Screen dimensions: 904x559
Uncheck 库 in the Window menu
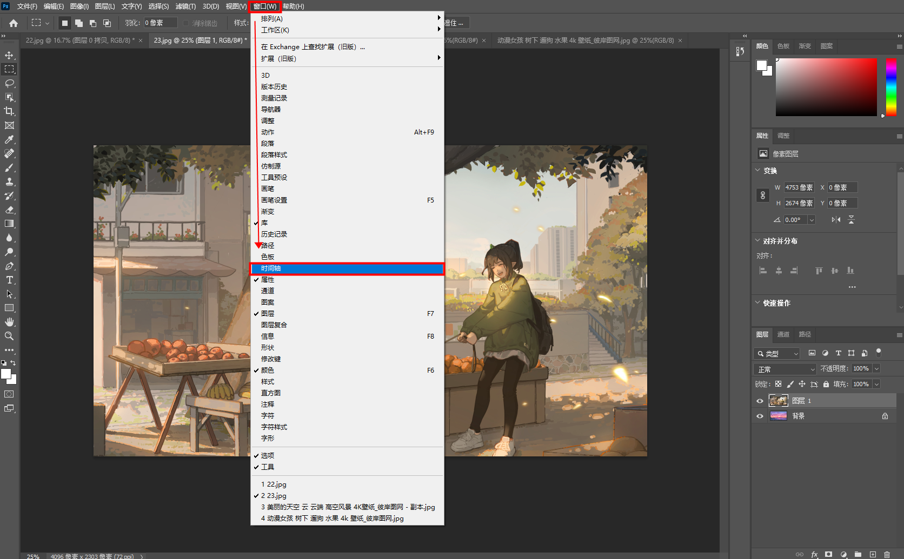(347, 223)
